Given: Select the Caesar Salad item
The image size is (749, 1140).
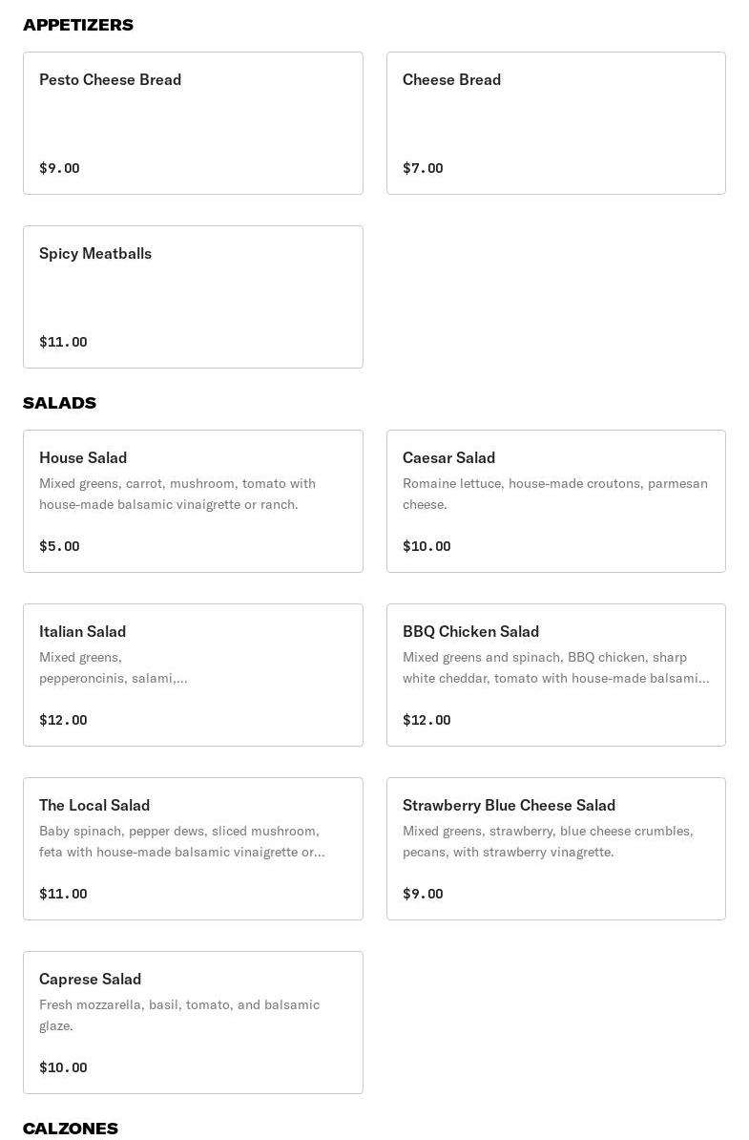Looking at the screenshot, I should point(555,501).
